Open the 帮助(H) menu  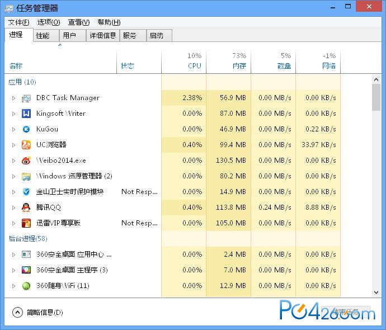pyautogui.click(x=109, y=22)
